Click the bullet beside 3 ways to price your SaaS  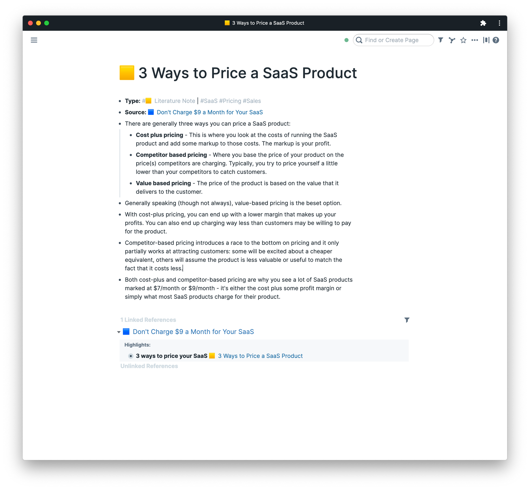[131, 356]
